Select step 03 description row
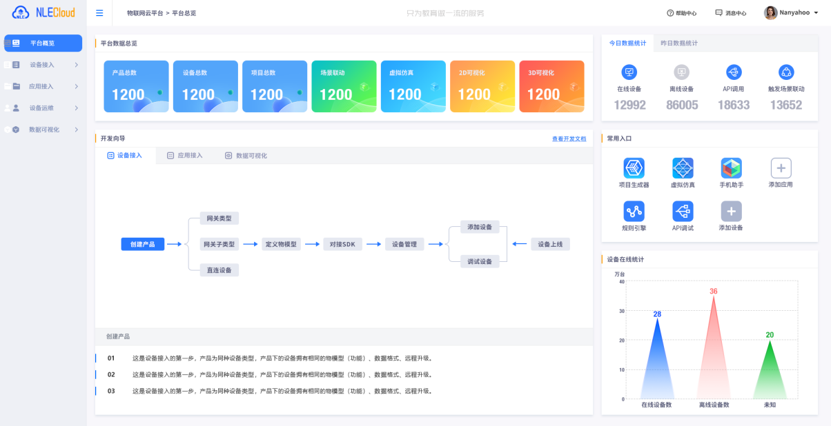The height and width of the screenshot is (426, 831). point(344,391)
